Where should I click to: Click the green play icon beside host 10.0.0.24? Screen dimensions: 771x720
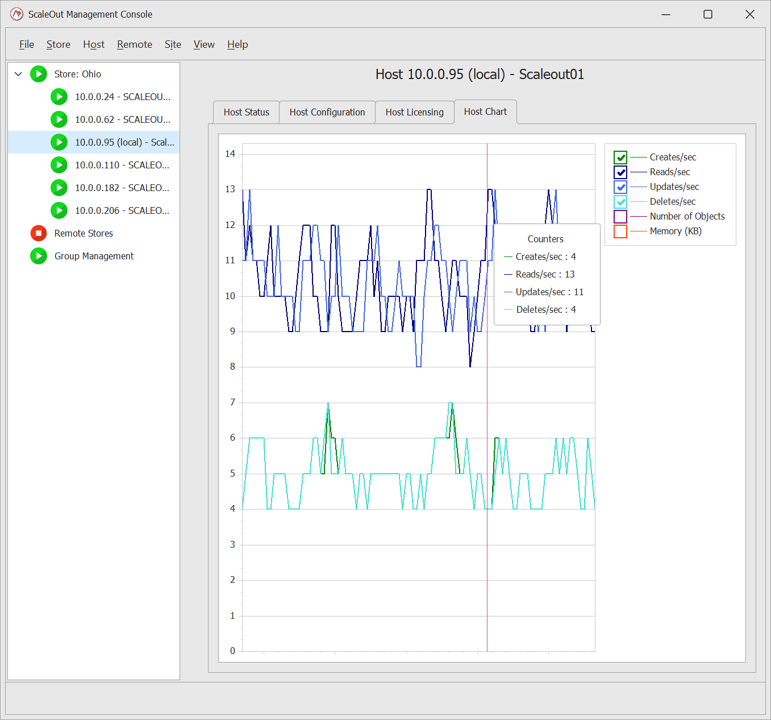pyautogui.click(x=59, y=97)
